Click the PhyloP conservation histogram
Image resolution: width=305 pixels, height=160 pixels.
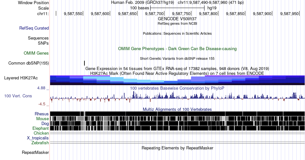177,97
